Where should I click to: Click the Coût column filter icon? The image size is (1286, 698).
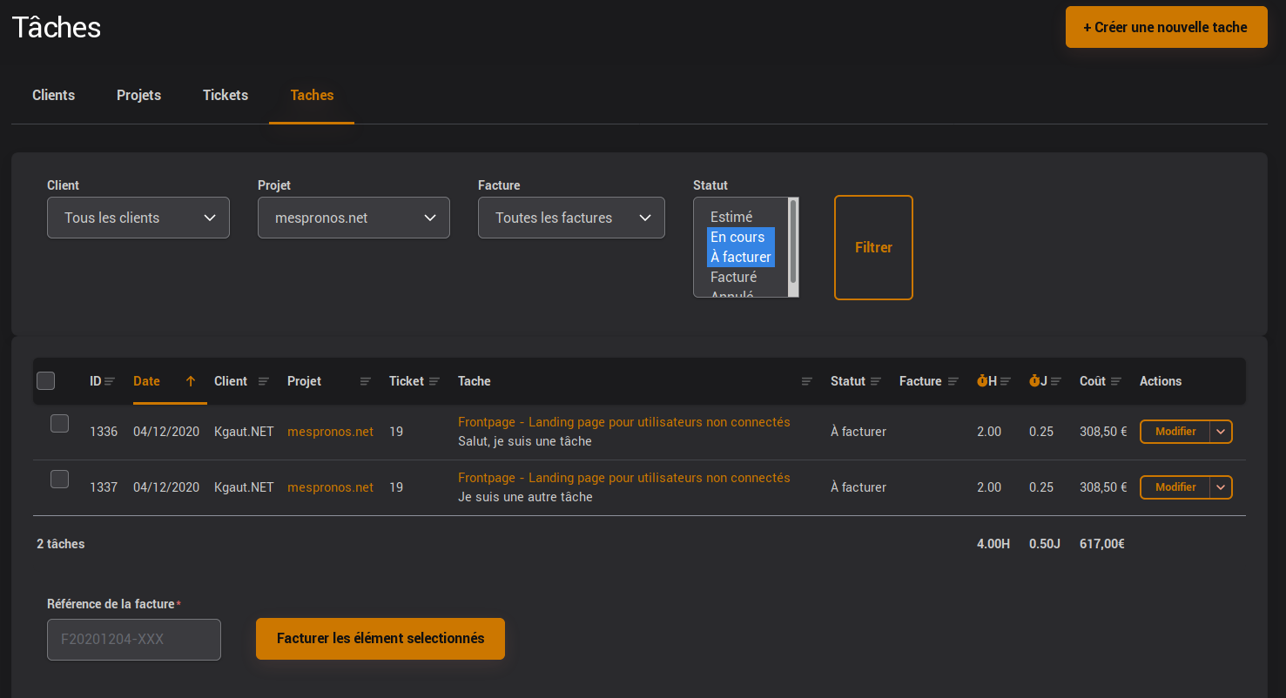[x=1116, y=381]
